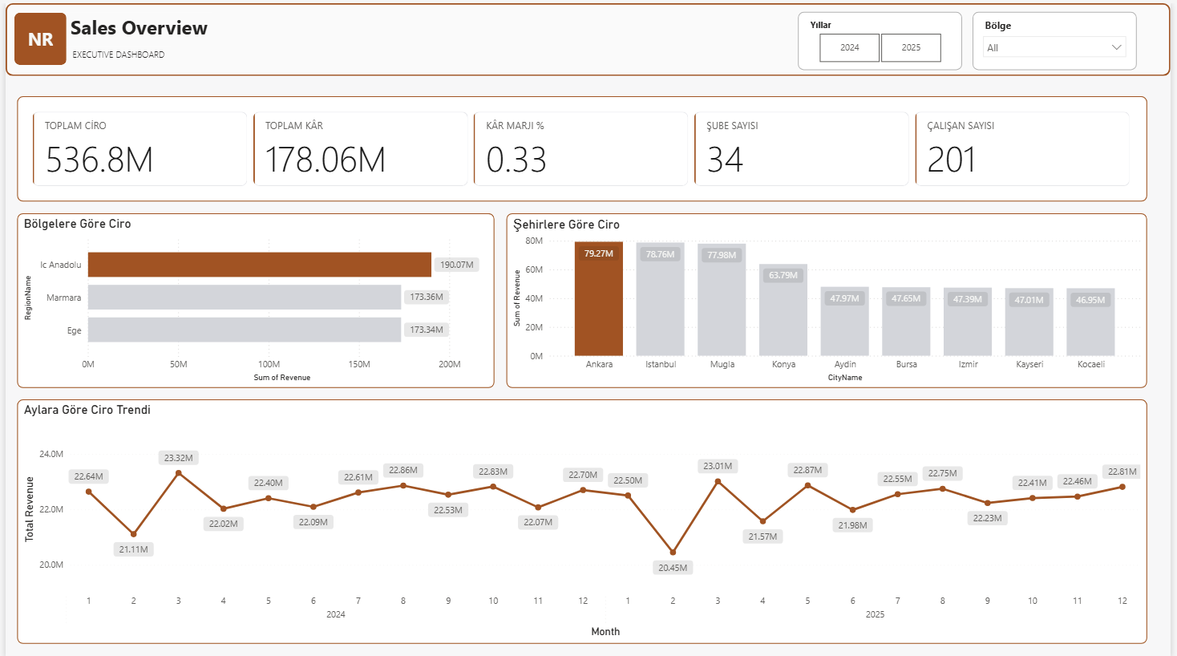The image size is (1177, 656).
Task: Select the Marmara bar in region chart
Action: pyautogui.click(x=245, y=297)
